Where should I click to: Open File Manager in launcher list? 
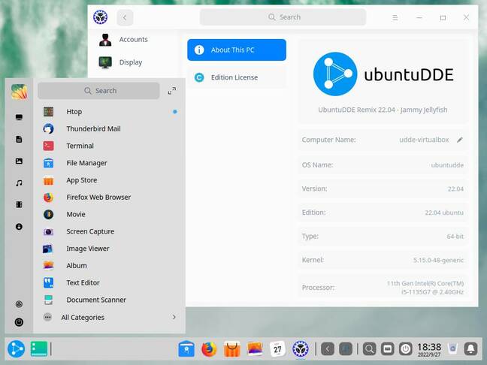click(108, 163)
